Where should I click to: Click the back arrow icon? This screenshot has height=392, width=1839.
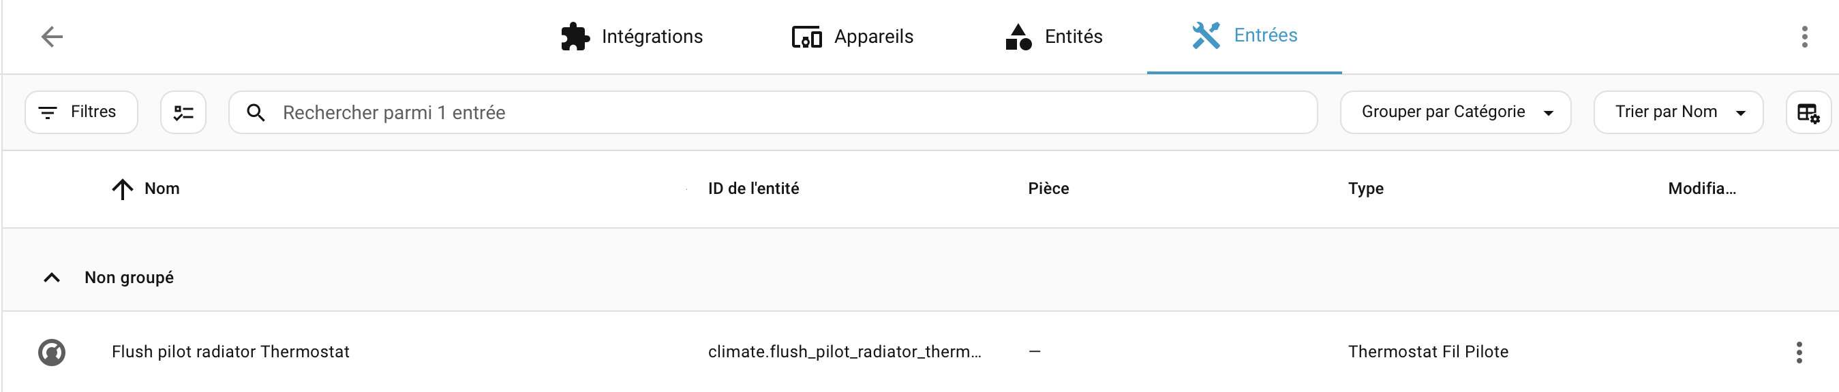(51, 36)
